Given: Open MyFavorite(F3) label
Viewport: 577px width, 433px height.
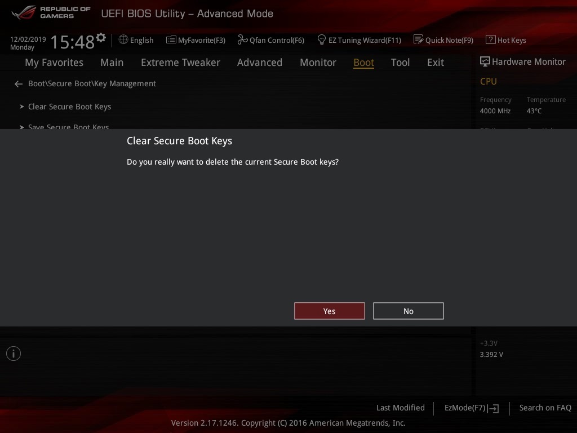Looking at the screenshot, I should point(202,40).
